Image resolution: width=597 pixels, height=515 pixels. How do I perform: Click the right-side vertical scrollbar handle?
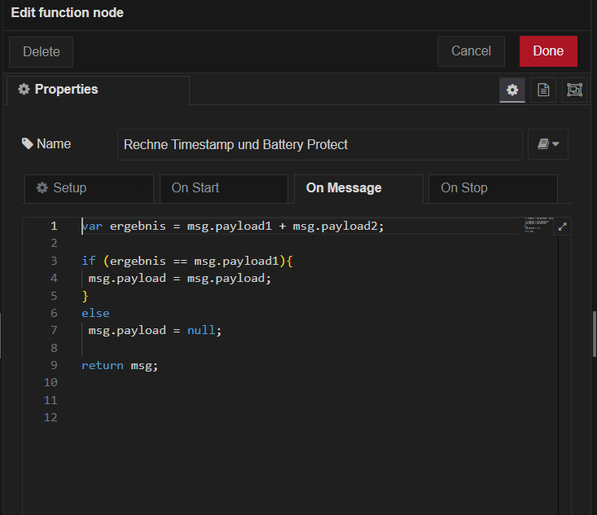(x=594, y=334)
